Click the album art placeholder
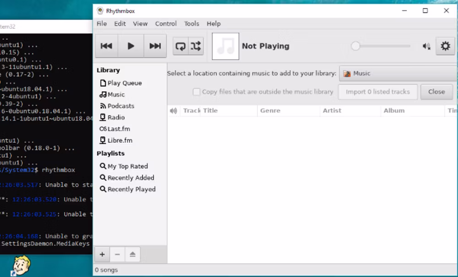Viewport: 458px width, 277px height. [225, 46]
